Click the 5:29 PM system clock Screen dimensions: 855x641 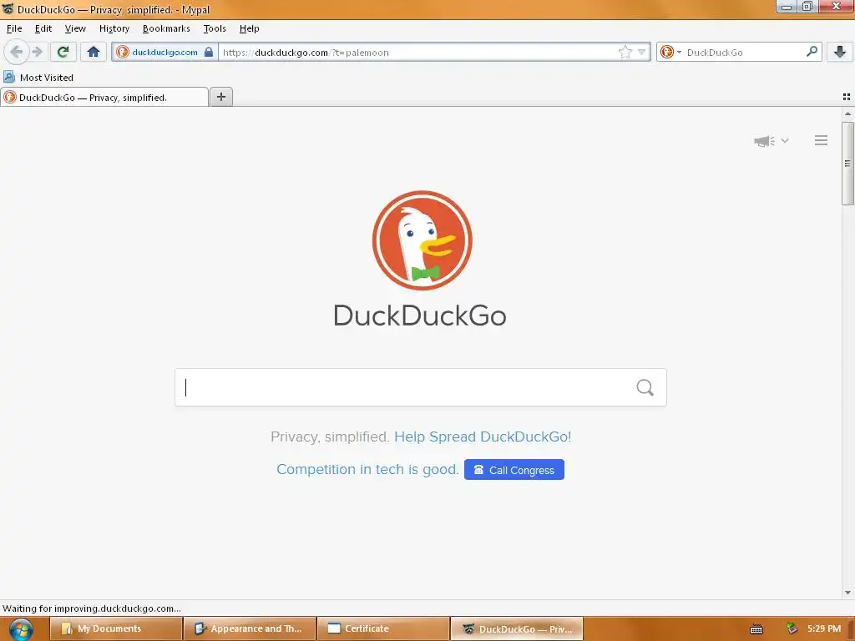pyautogui.click(x=824, y=628)
